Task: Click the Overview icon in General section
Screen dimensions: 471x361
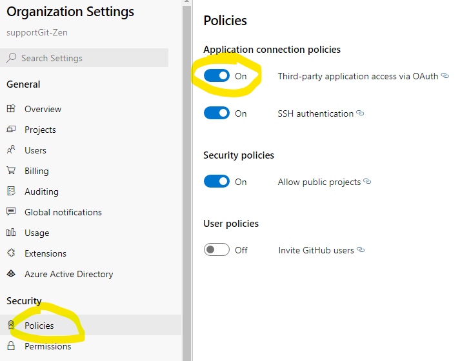Action: pyautogui.click(x=11, y=108)
